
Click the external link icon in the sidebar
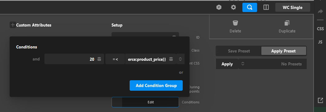click(x=320, y=101)
